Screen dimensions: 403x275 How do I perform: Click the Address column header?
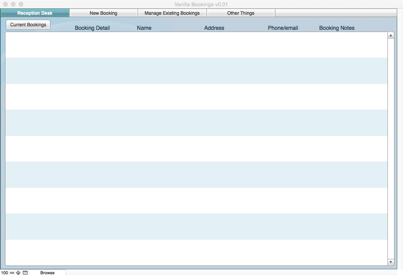[214, 28]
